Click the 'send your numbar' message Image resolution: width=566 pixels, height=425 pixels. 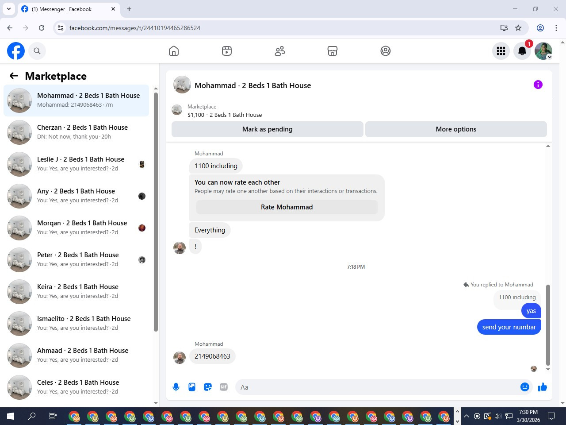tap(509, 327)
